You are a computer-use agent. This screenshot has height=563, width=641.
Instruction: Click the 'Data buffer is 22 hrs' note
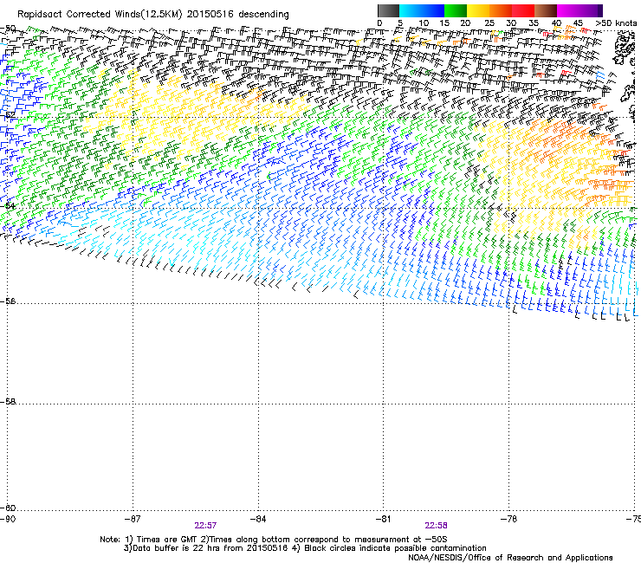[176, 548]
